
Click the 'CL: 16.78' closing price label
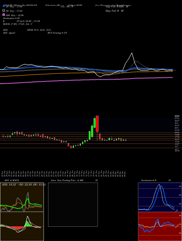pos(67,7)
